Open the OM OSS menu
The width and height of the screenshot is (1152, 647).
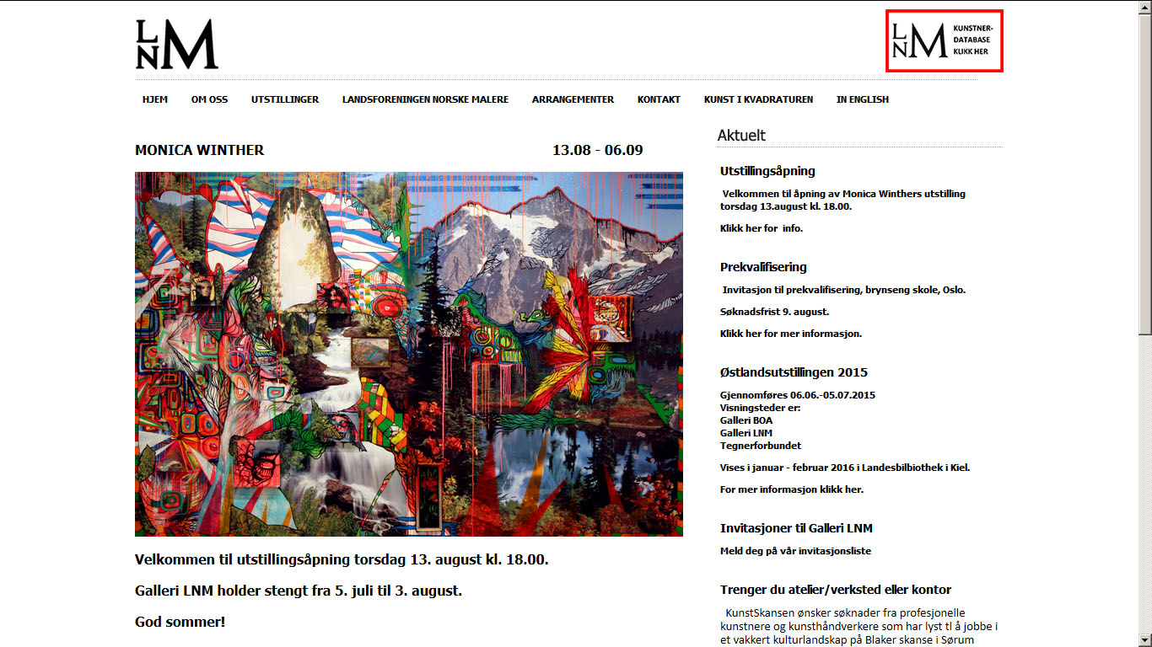coord(209,99)
